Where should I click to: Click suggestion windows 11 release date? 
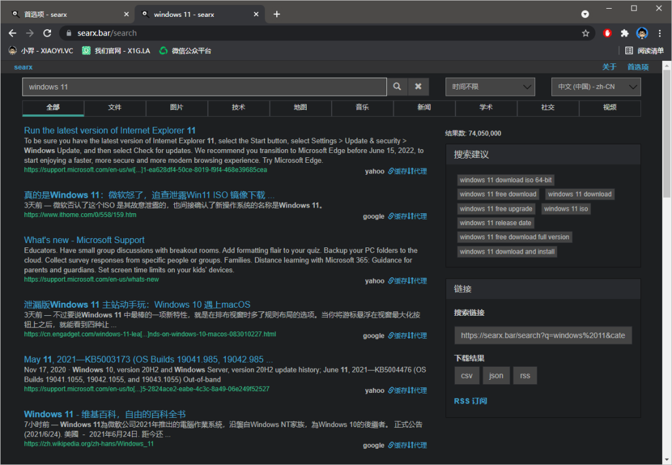point(495,223)
